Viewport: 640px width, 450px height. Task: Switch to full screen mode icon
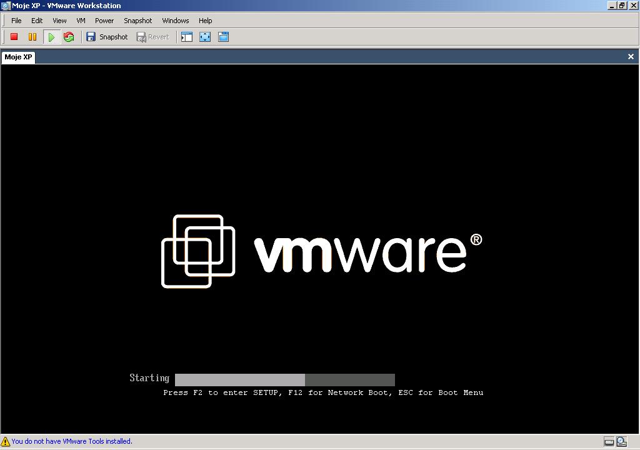[x=205, y=37]
